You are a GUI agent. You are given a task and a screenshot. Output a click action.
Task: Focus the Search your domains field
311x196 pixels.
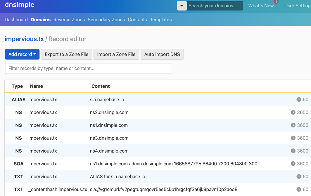(x=215, y=6)
